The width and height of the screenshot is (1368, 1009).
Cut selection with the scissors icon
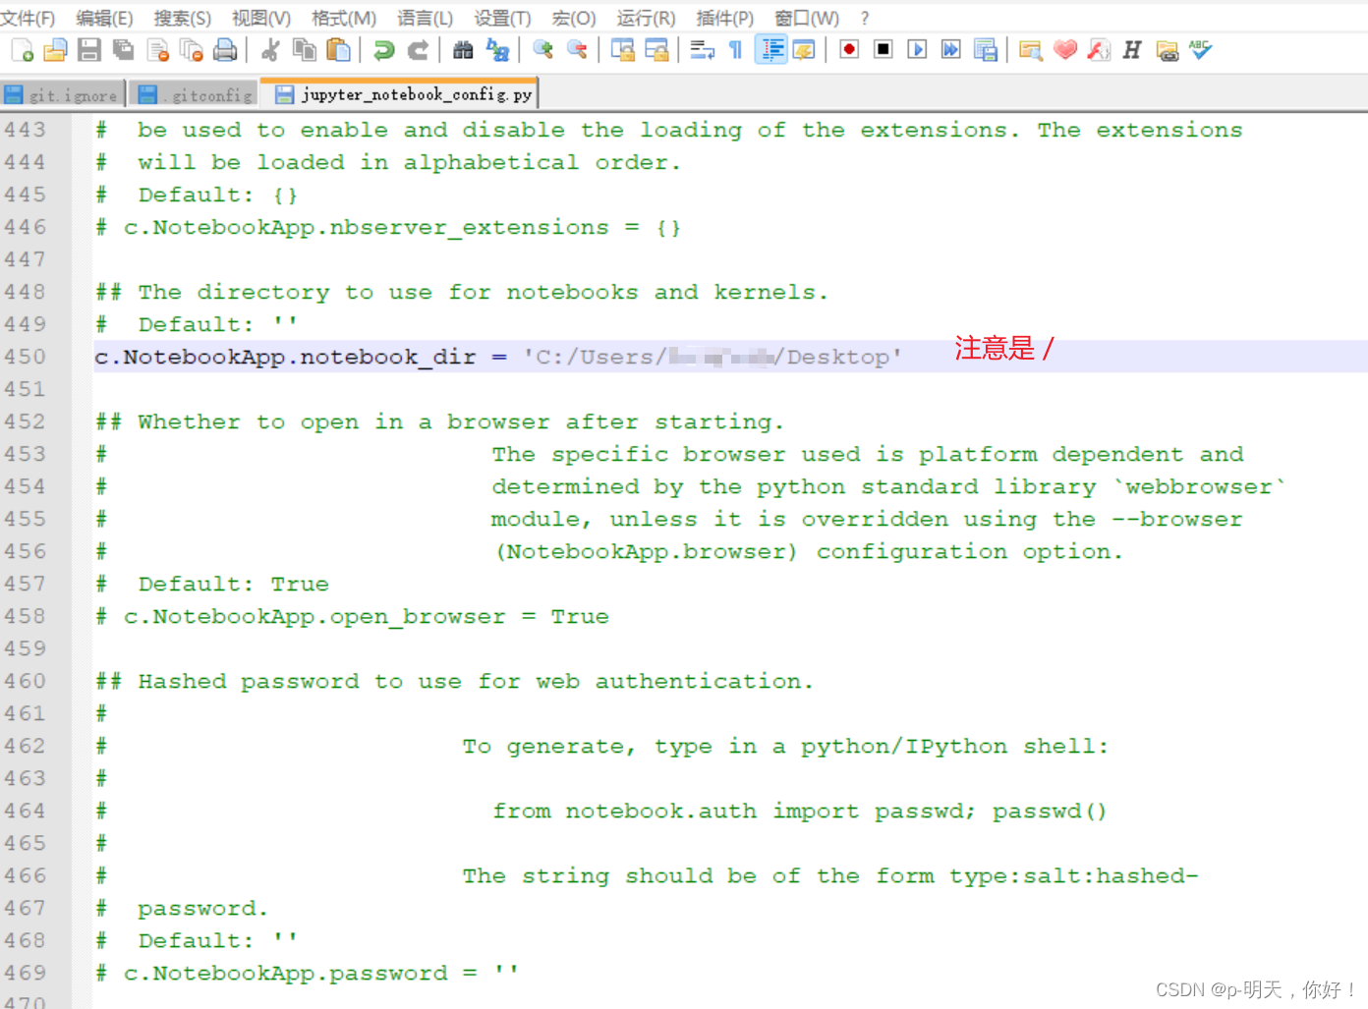click(x=270, y=50)
